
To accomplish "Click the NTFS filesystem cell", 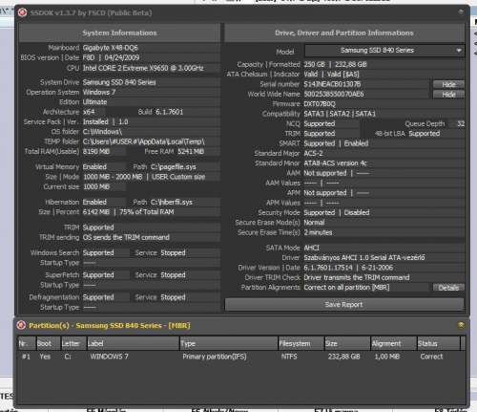I will (x=289, y=357).
